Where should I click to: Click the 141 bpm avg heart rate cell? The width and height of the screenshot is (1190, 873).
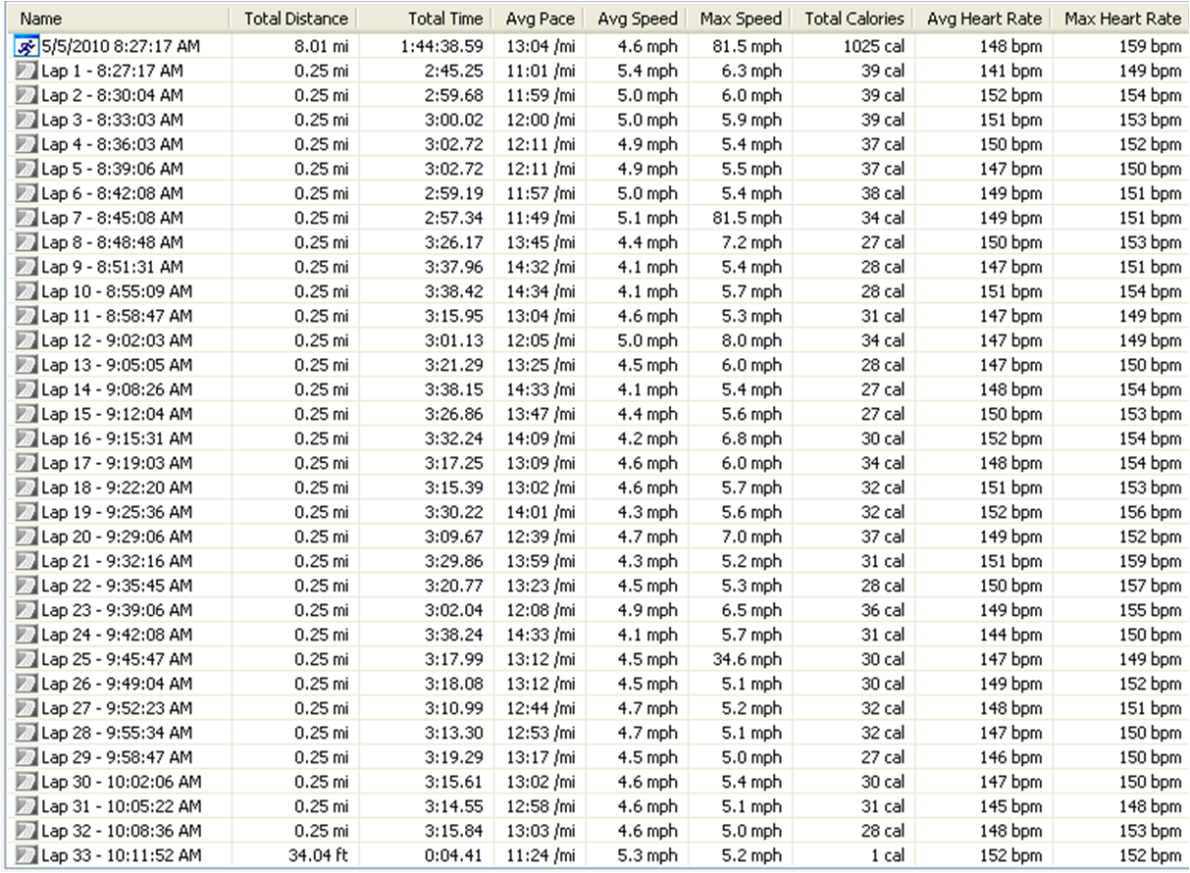pyautogui.click(x=1010, y=71)
